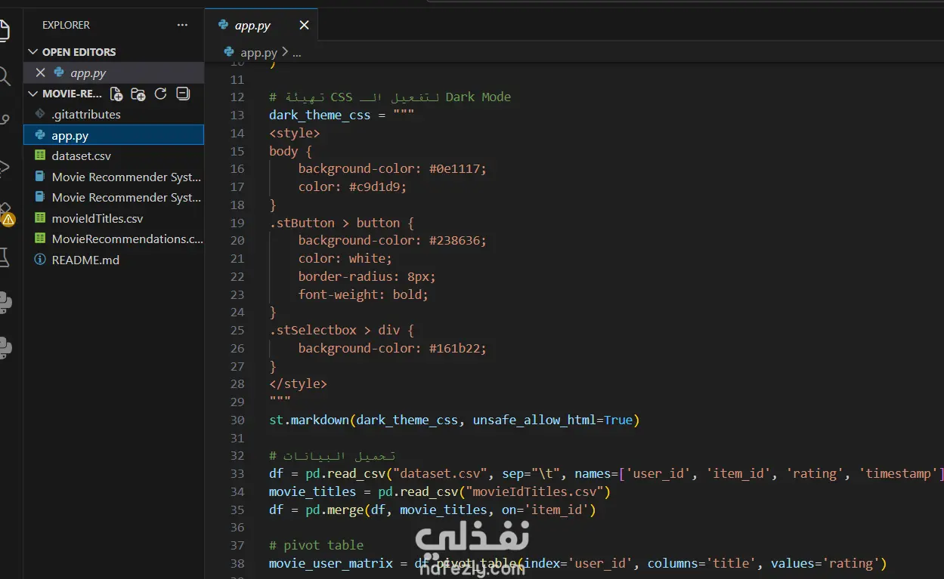Image resolution: width=944 pixels, height=579 pixels.
Task: Click the '# pivot table' comment
Action: click(x=316, y=545)
